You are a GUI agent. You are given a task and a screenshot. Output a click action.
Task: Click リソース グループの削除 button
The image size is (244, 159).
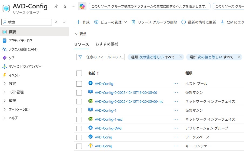tap(154, 22)
